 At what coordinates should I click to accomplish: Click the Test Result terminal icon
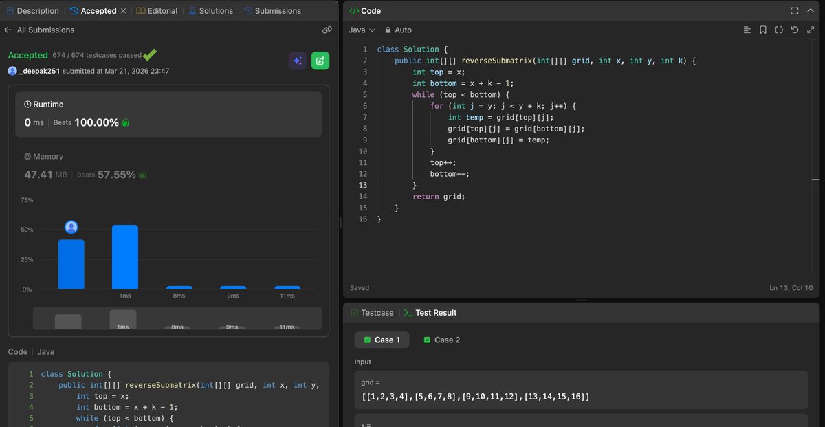(x=408, y=313)
